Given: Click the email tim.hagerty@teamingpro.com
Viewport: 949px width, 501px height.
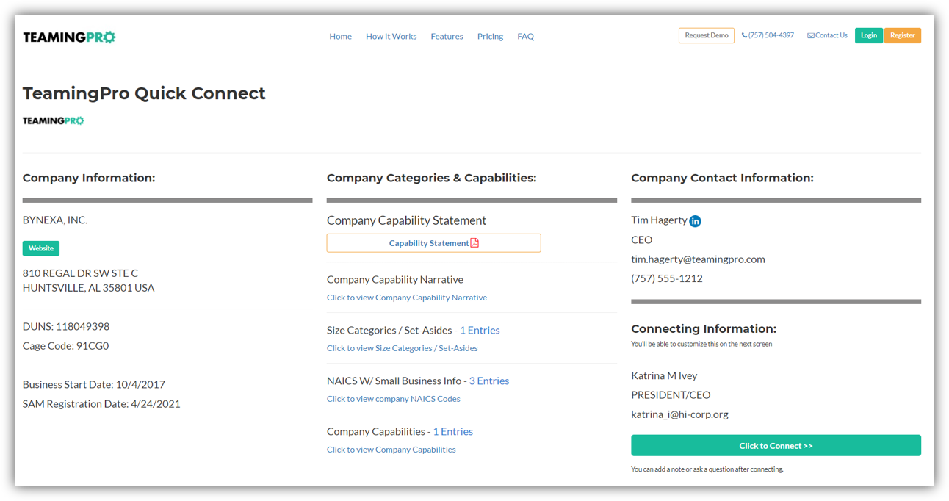Looking at the screenshot, I should [x=698, y=259].
